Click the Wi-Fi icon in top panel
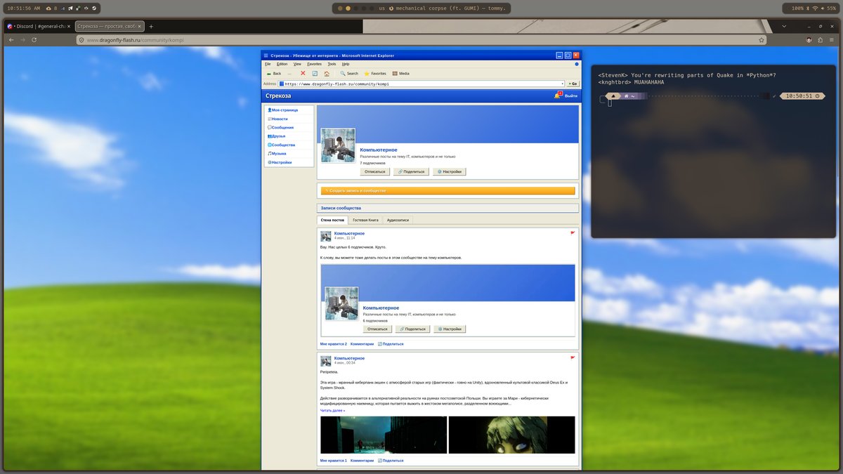The width and height of the screenshot is (843, 474). click(x=816, y=8)
